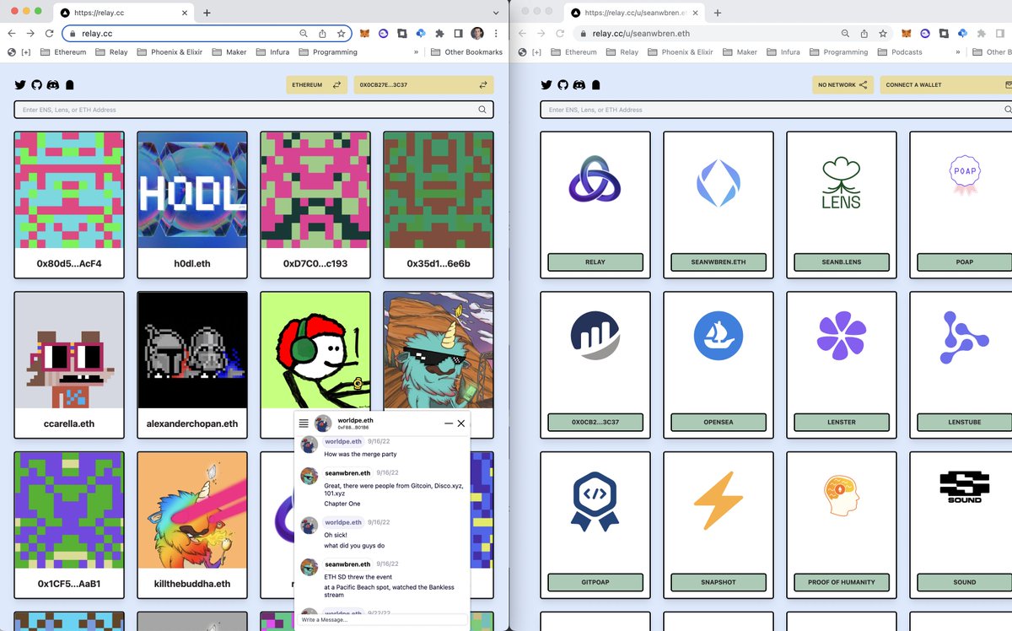The image size is (1012, 631).
Task: Click the SEANB.LENS button
Action: click(x=842, y=262)
